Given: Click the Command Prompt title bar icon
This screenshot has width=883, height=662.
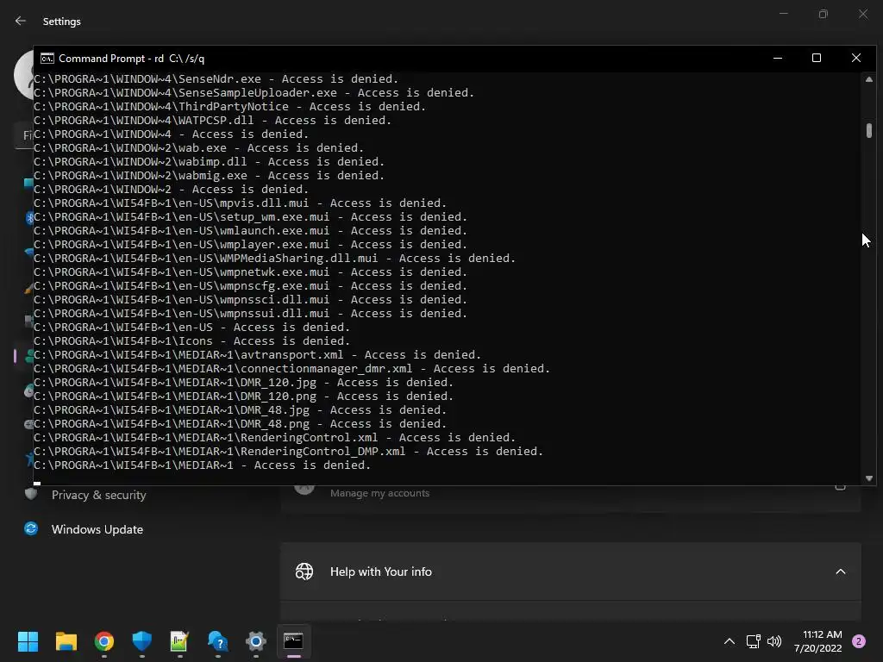Looking at the screenshot, I should pos(47,59).
